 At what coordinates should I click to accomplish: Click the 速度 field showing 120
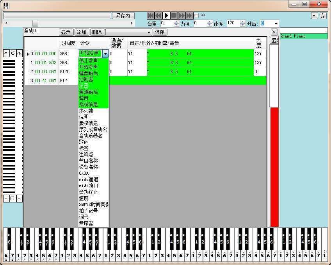[233, 23]
